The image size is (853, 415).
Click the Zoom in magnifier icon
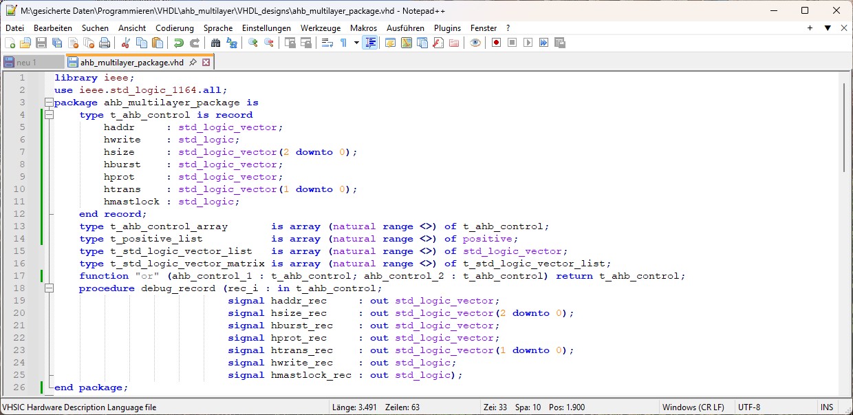253,43
